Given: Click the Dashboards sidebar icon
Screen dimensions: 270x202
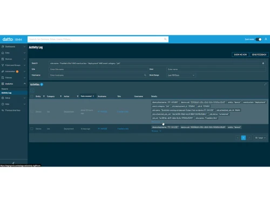Looking at the screenshot, I should tap(3, 47).
